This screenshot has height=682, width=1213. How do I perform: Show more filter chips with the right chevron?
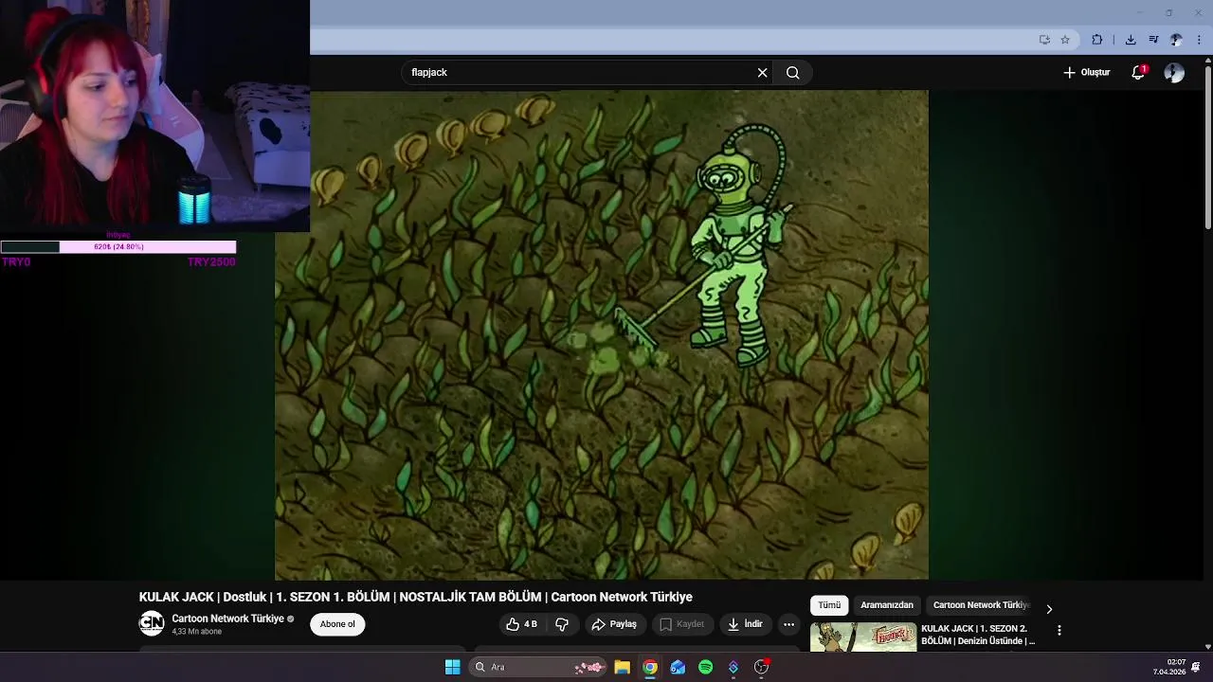tap(1049, 609)
